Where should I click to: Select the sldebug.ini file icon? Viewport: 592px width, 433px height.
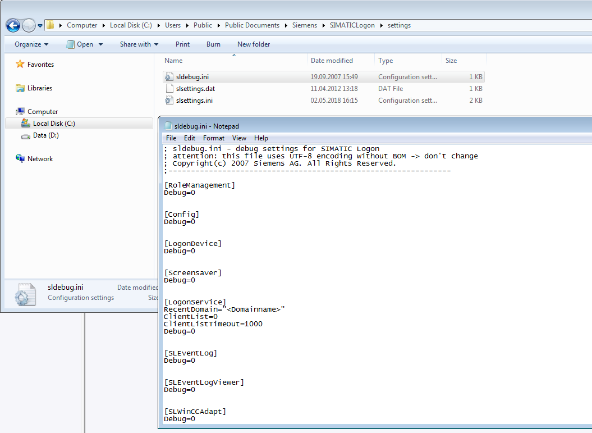[169, 77]
